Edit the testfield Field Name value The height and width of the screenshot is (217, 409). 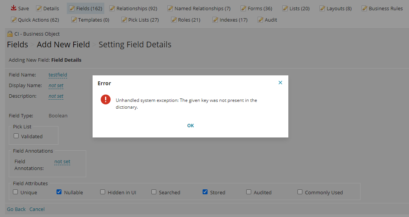pyautogui.click(x=58, y=75)
